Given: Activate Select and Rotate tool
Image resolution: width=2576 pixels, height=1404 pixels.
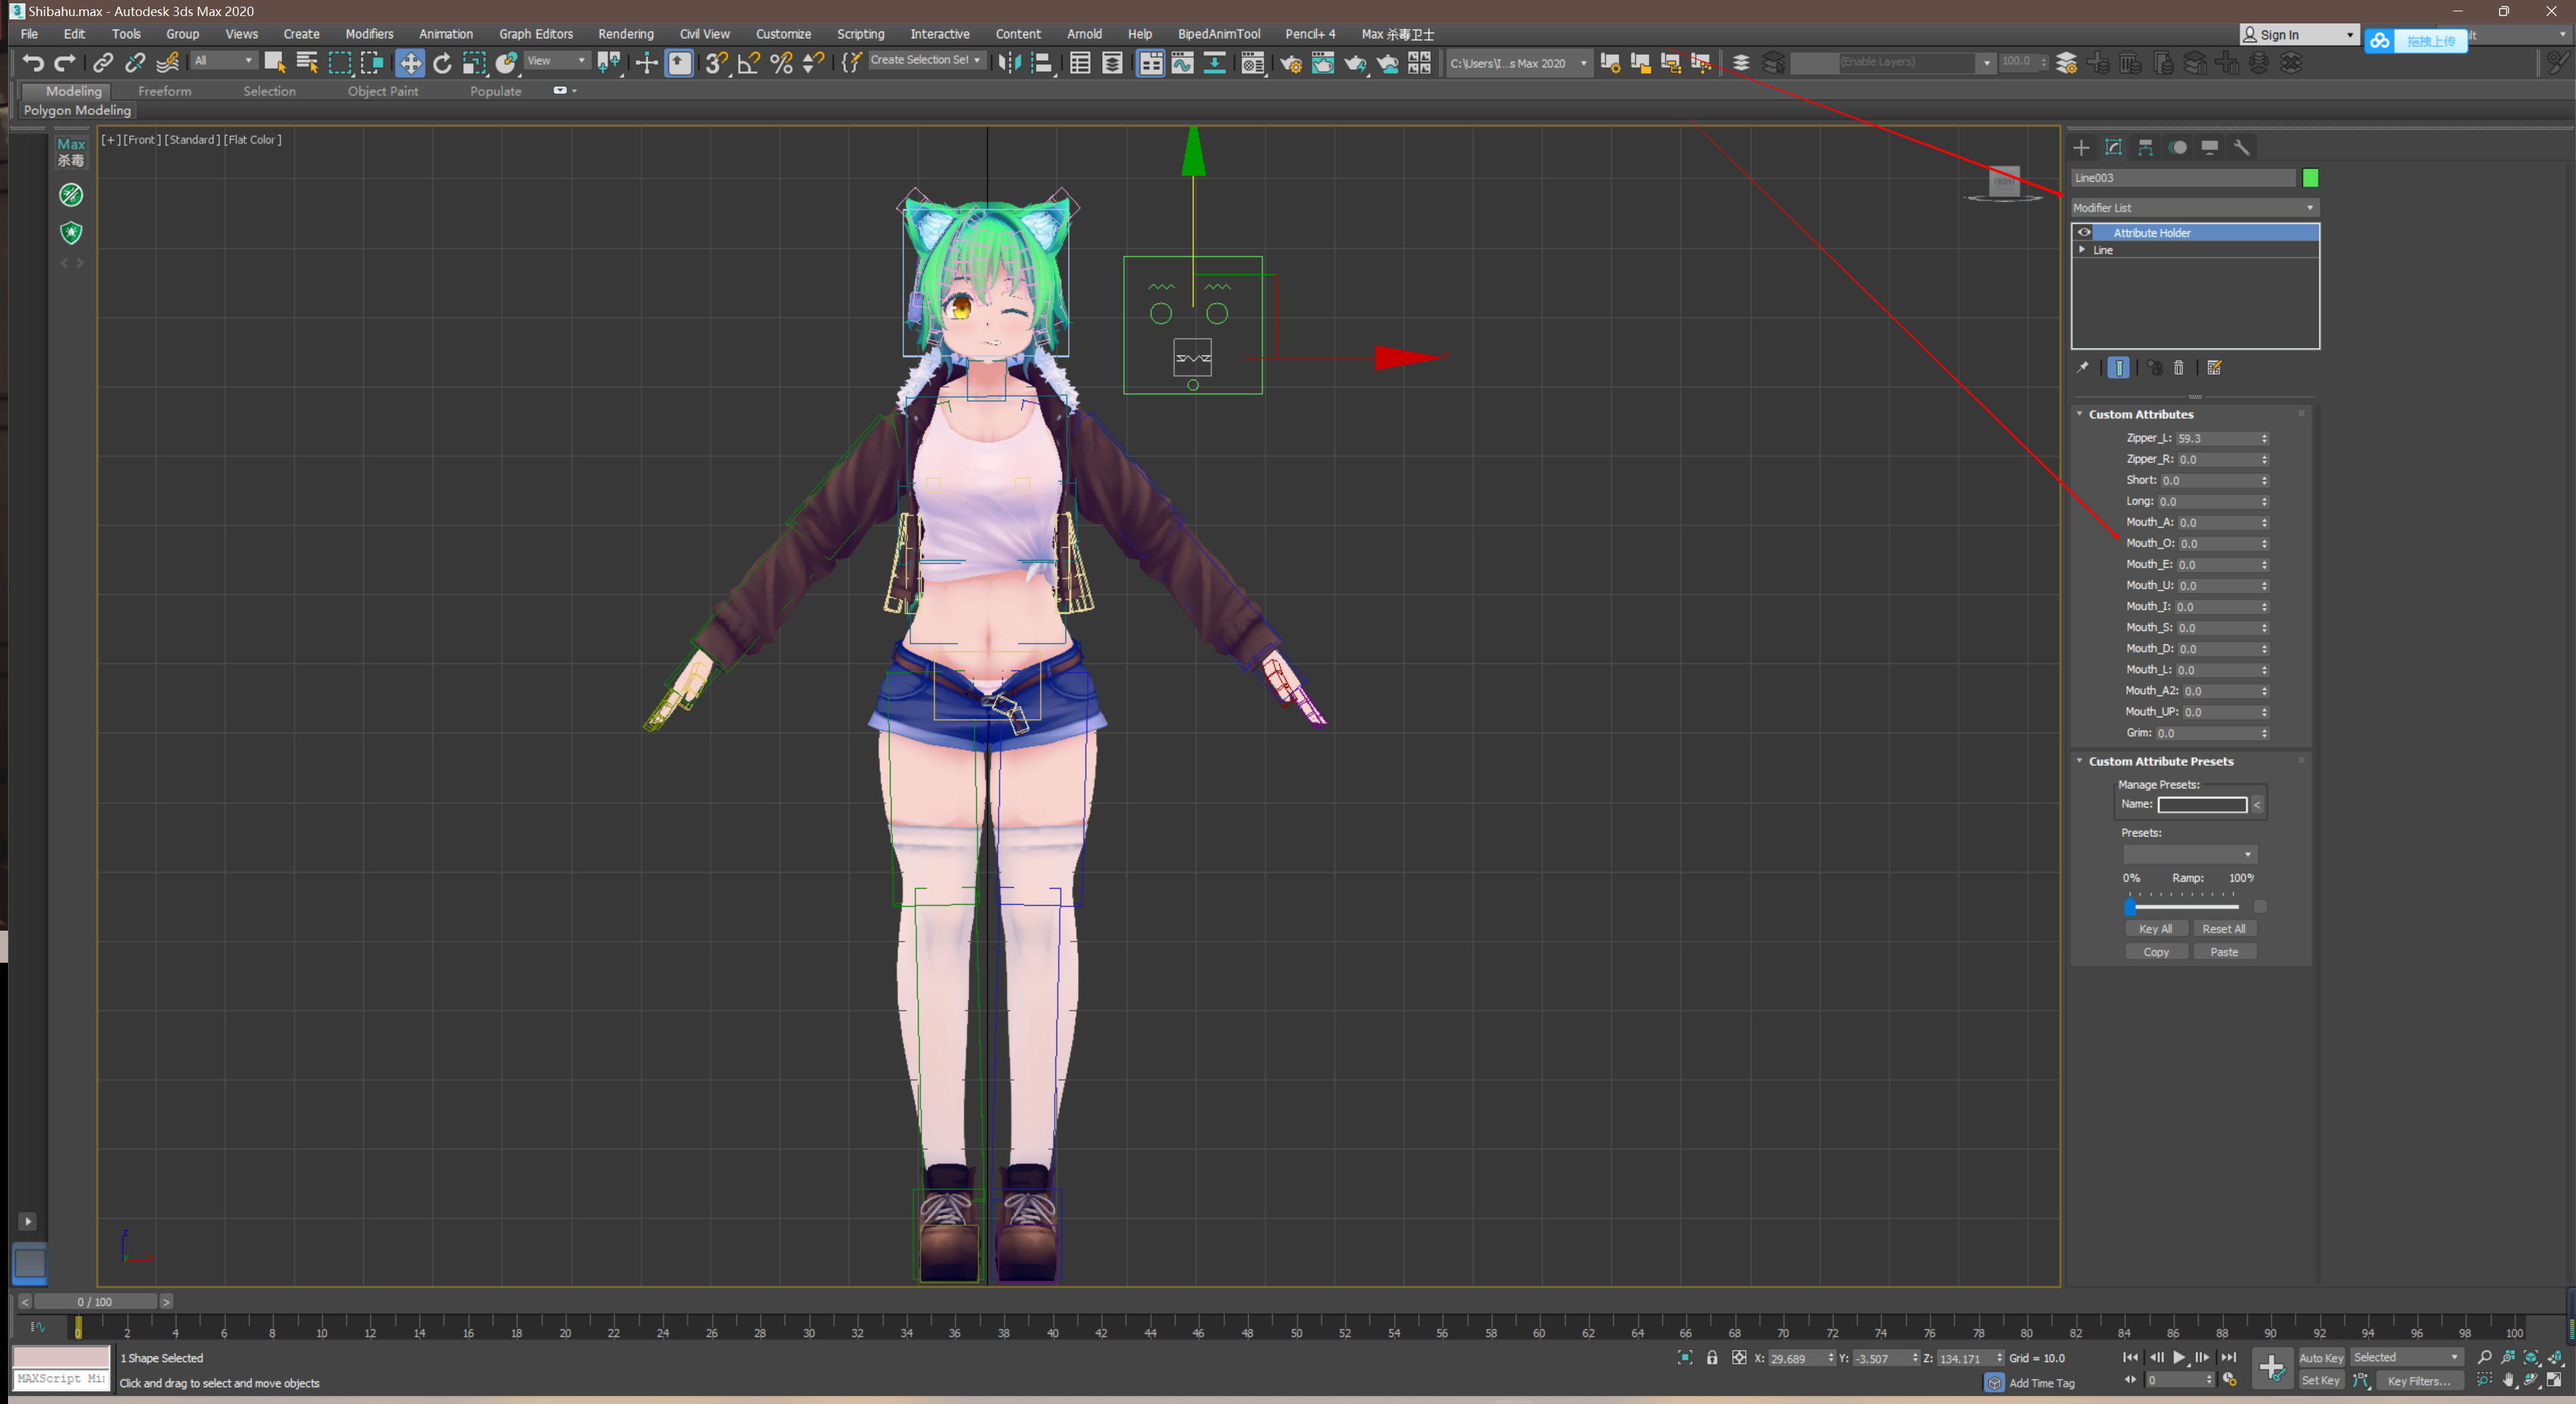Looking at the screenshot, I should click(442, 63).
